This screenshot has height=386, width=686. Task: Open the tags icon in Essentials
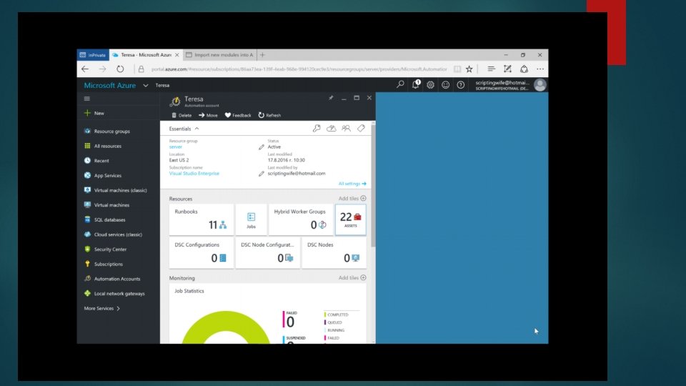[361, 128]
